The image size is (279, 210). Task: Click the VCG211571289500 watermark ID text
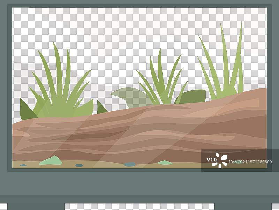[253, 162]
